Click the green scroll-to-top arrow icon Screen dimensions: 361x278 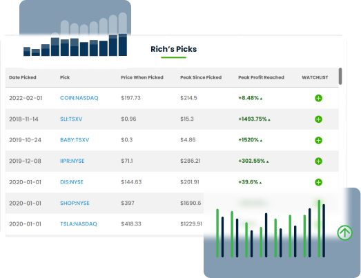tap(344, 232)
